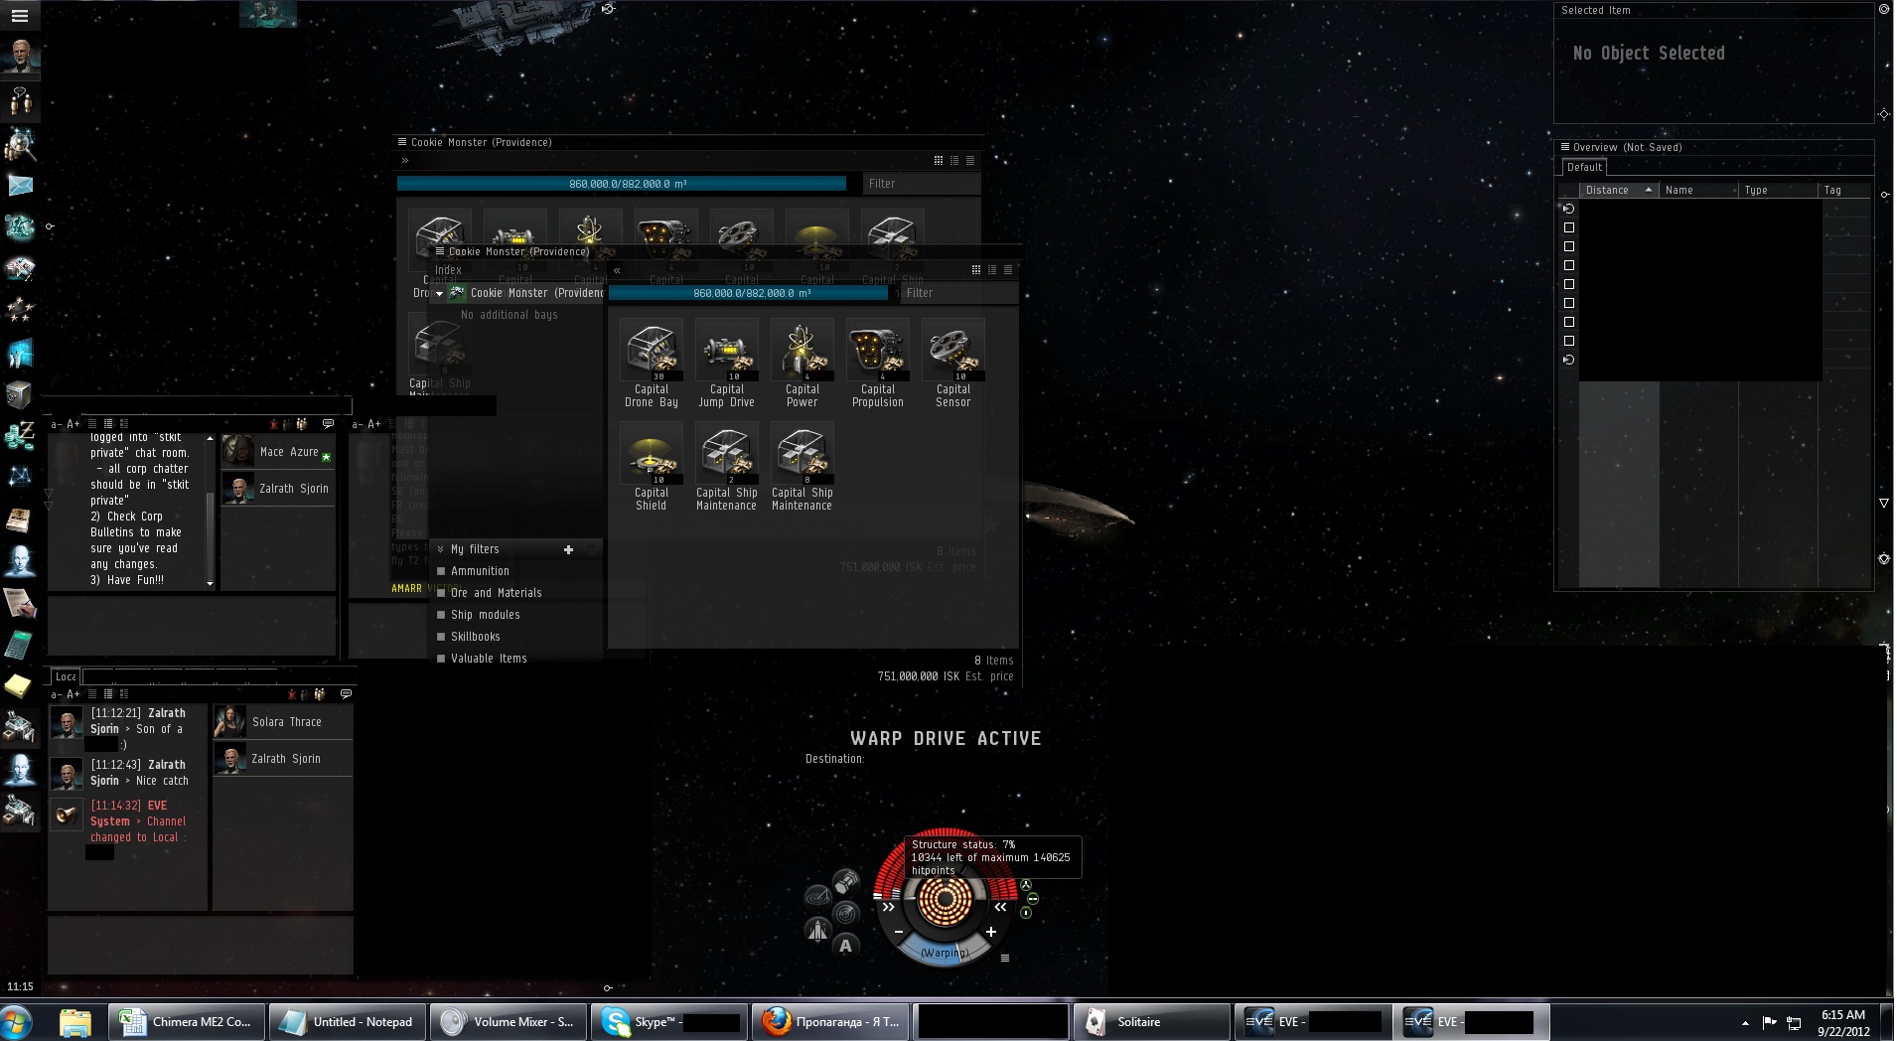
Task: Expand the back inventory index panel
Action: coord(404,160)
